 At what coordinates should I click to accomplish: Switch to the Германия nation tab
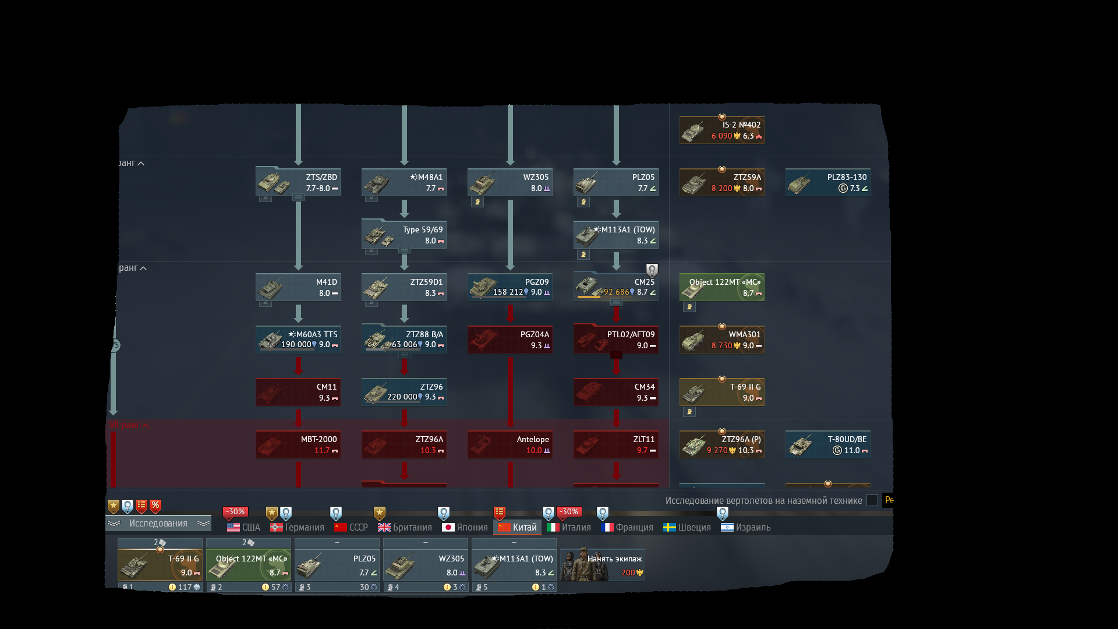coord(298,527)
